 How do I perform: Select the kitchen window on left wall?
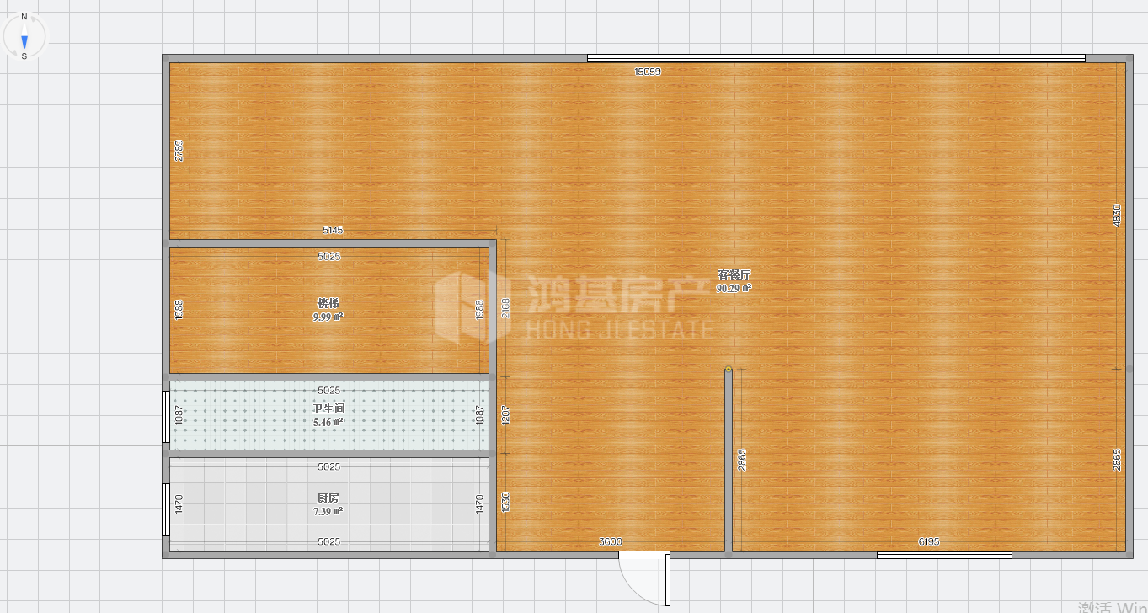(166, 509)
